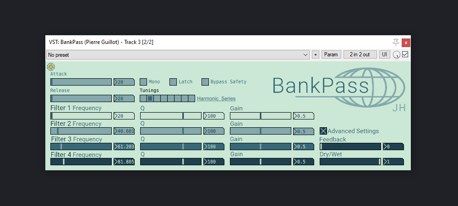This screenshot has width=458, height=206.
Task: Click the Feedback value box showing 0
Action: pyautogui.click(x=393, y=146)
